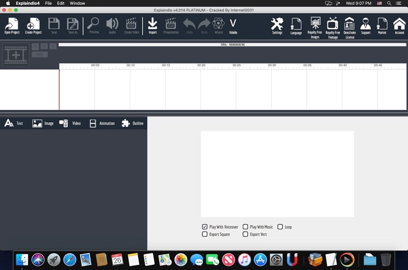Open Settings wrench and screwdriver icon

[x=277, y=26]
